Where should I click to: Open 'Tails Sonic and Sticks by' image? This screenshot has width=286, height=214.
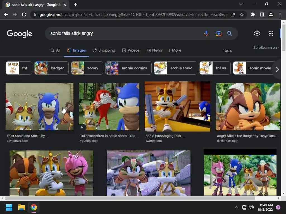(40, 107)
